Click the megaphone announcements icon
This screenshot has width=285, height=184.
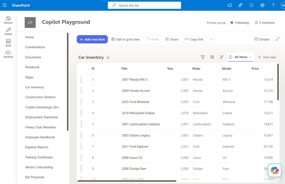click(x=230, y=5)
